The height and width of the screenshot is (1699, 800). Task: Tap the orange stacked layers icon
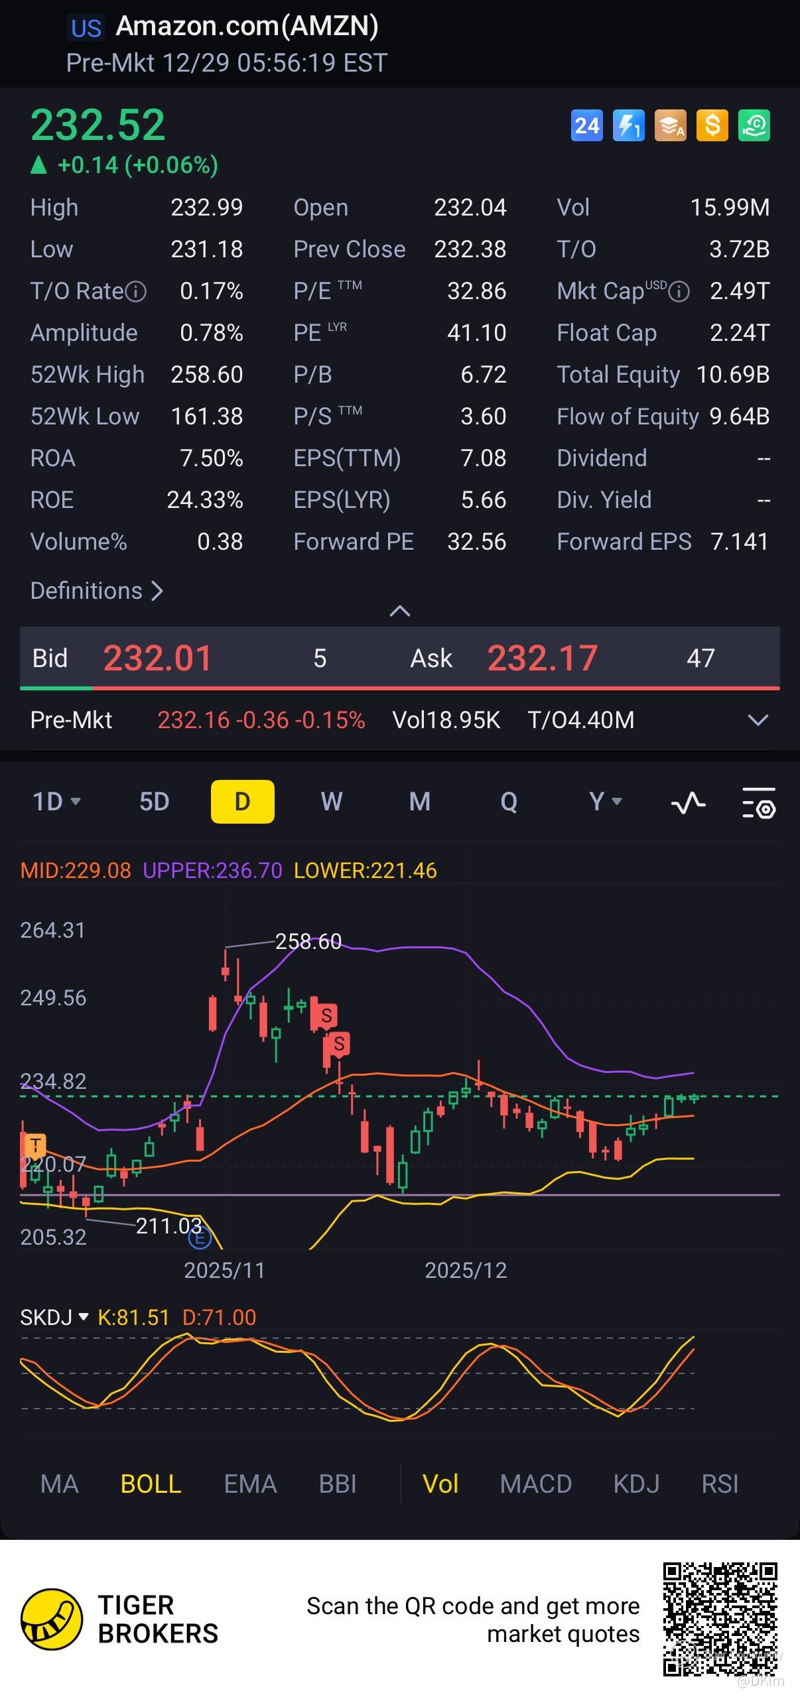point(671,125)
